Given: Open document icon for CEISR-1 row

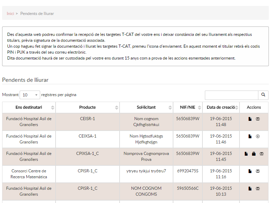Looking at the screenshot, I should (x=250, y=119).
